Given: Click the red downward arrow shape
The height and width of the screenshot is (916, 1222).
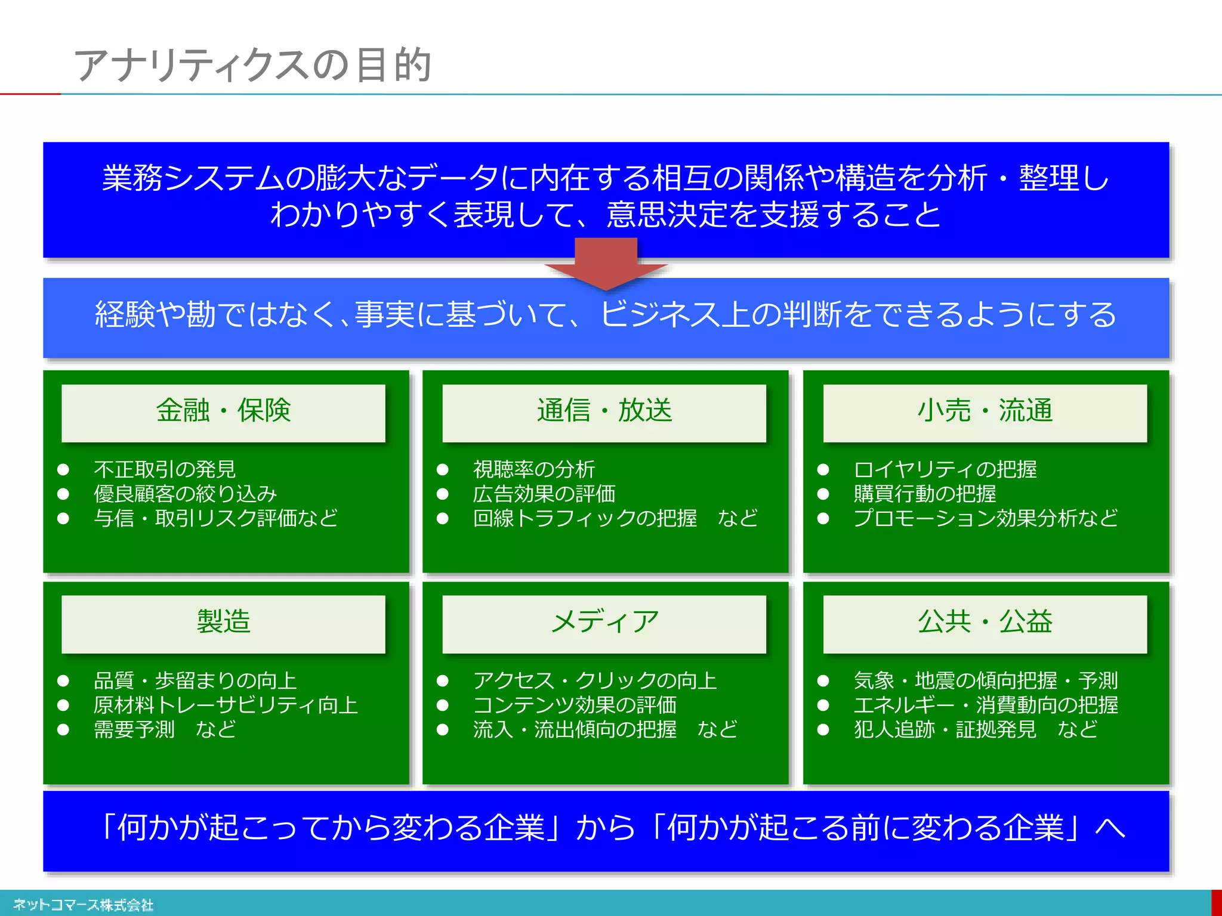Looking at the screenshot, I should (x=606, y=264).
